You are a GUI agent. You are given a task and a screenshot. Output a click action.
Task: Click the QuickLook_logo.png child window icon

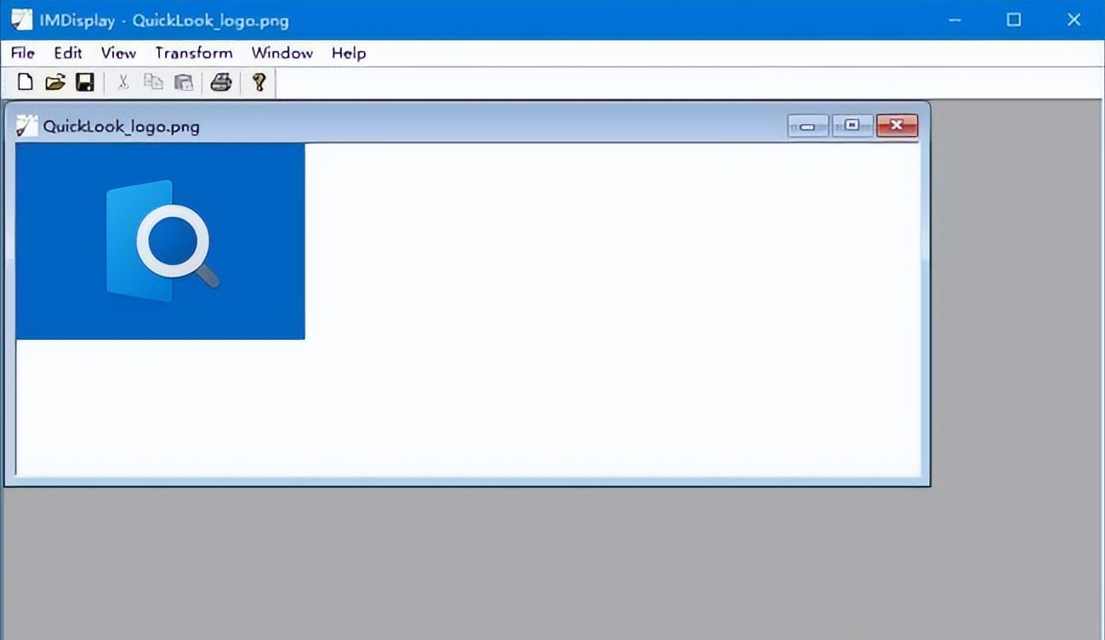click(x=27, y=126)
